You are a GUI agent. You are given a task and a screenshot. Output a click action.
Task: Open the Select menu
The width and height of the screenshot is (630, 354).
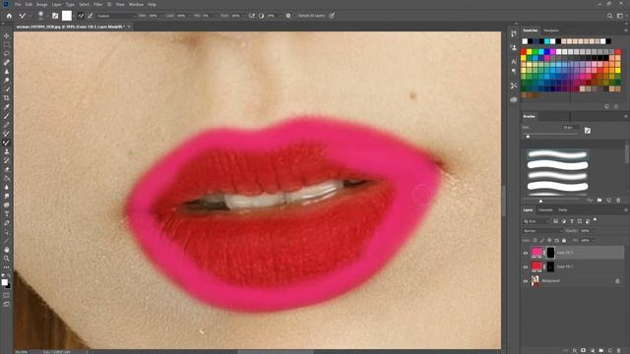pos(84,4)
